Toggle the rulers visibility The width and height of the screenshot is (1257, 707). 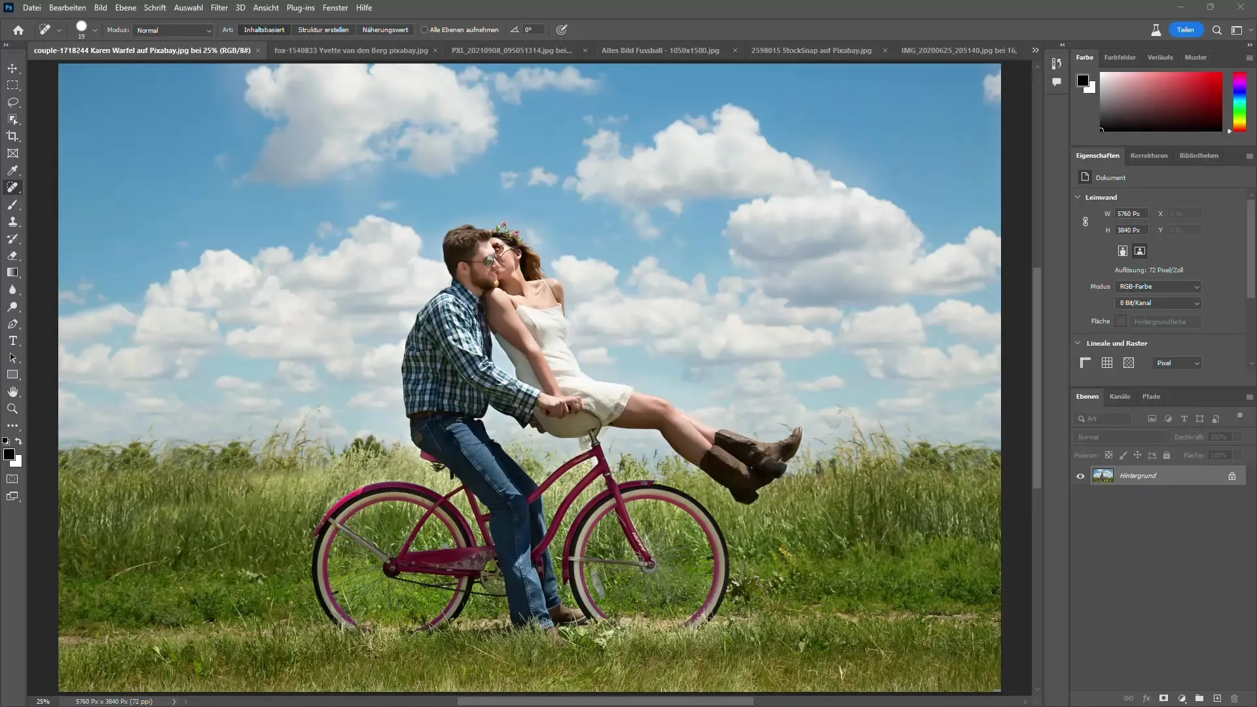[1086, 363]
